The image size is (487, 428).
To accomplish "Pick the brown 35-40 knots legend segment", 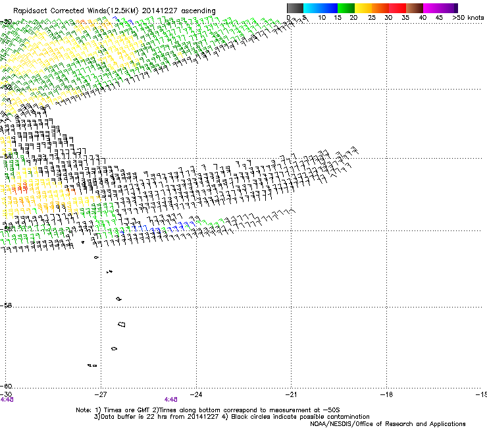I will pos(415,8).
